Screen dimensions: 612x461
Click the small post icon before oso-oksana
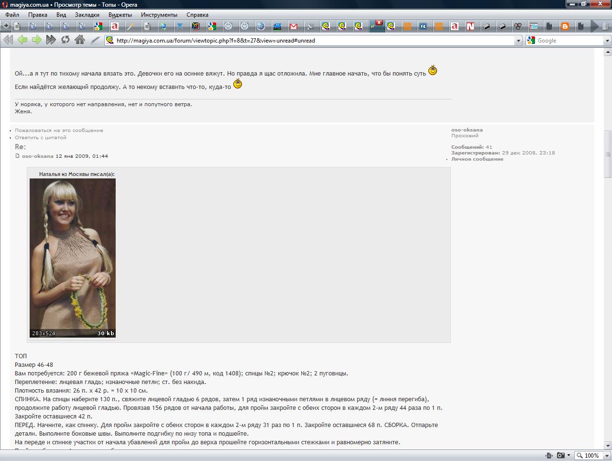(17, 156)
